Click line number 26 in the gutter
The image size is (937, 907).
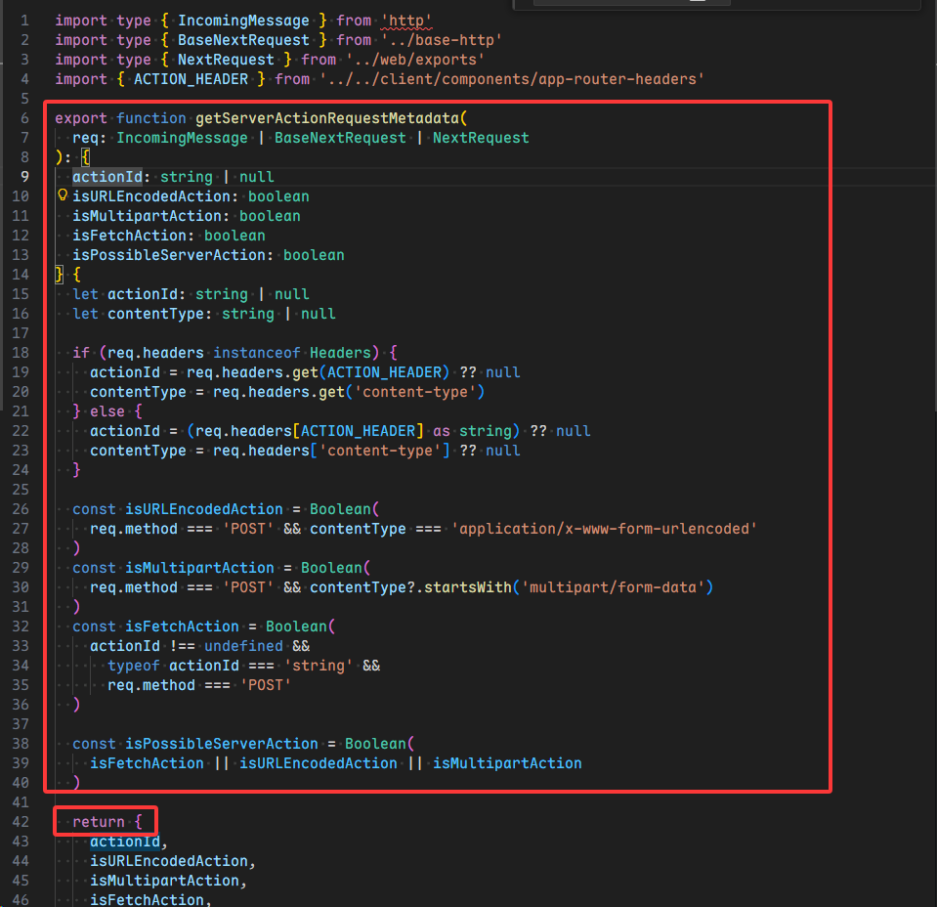pyautogui.click(x=21, y=509)
